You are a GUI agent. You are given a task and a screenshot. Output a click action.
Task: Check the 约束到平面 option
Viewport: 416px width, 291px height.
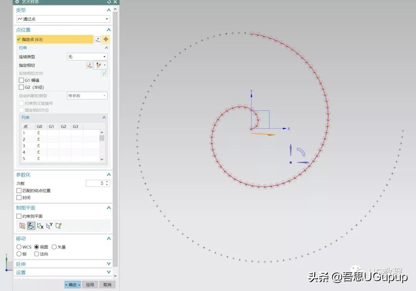click(19, 216)
